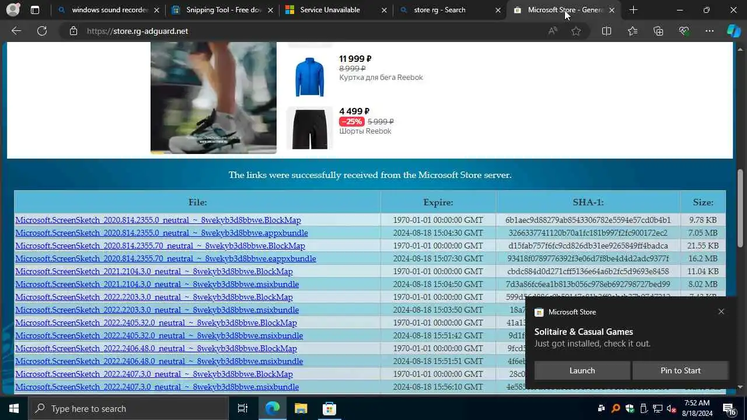Open the Favorites list icon
This screenshot has width=747, height=420.
(633, 31)
